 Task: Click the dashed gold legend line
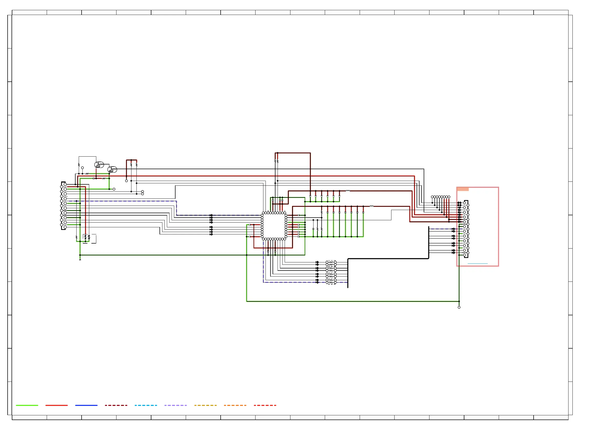205,405
